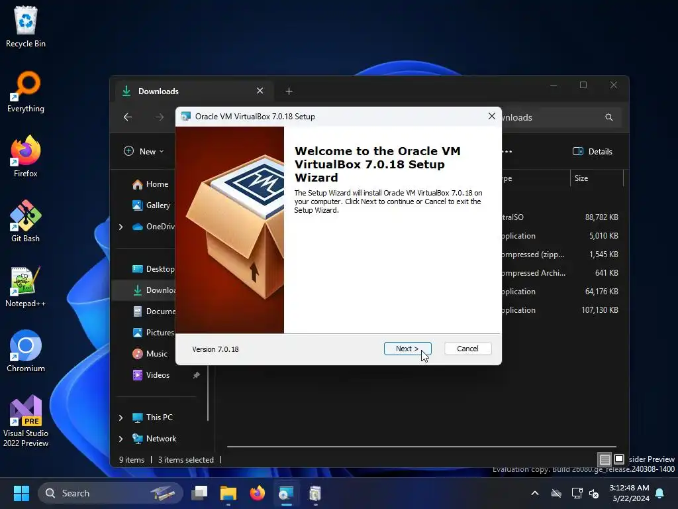This screenshot has width=678, height=509.
Task: Click the search icon in File Explorer
Action: (609, 117)
